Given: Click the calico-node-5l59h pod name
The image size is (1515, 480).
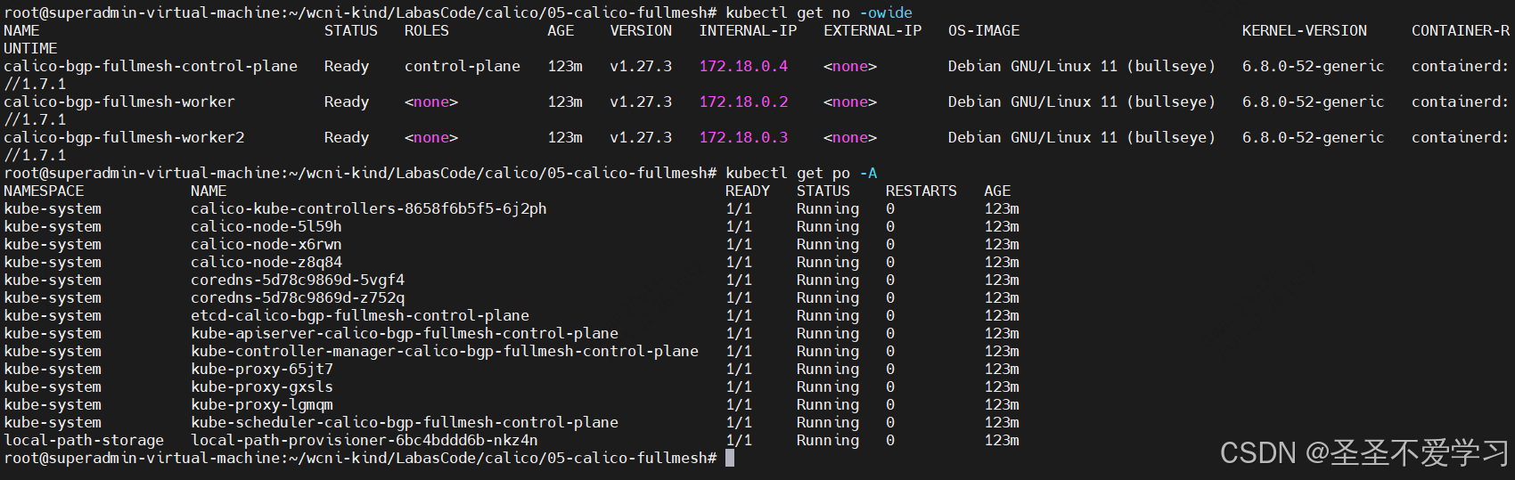Looking at the screenshot, I should [266, 227].
